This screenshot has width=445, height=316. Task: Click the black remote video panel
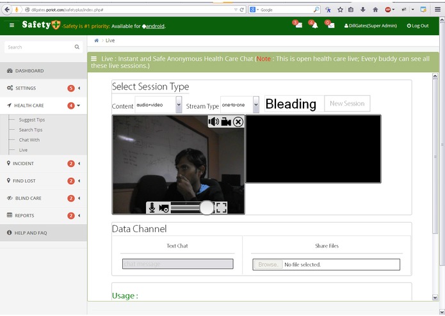313,149
